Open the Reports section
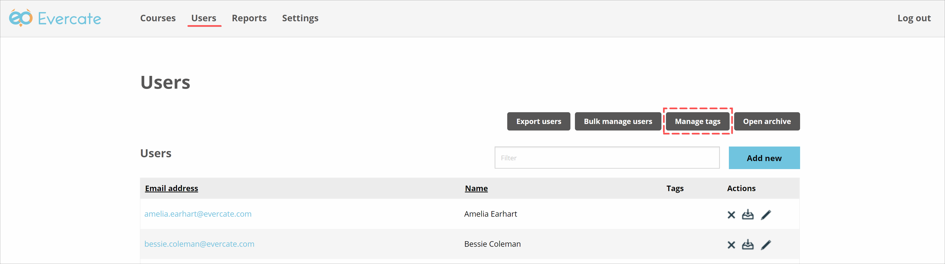 click(x=249, y=18)
